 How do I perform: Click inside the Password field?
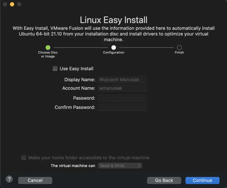pos(122,98)
